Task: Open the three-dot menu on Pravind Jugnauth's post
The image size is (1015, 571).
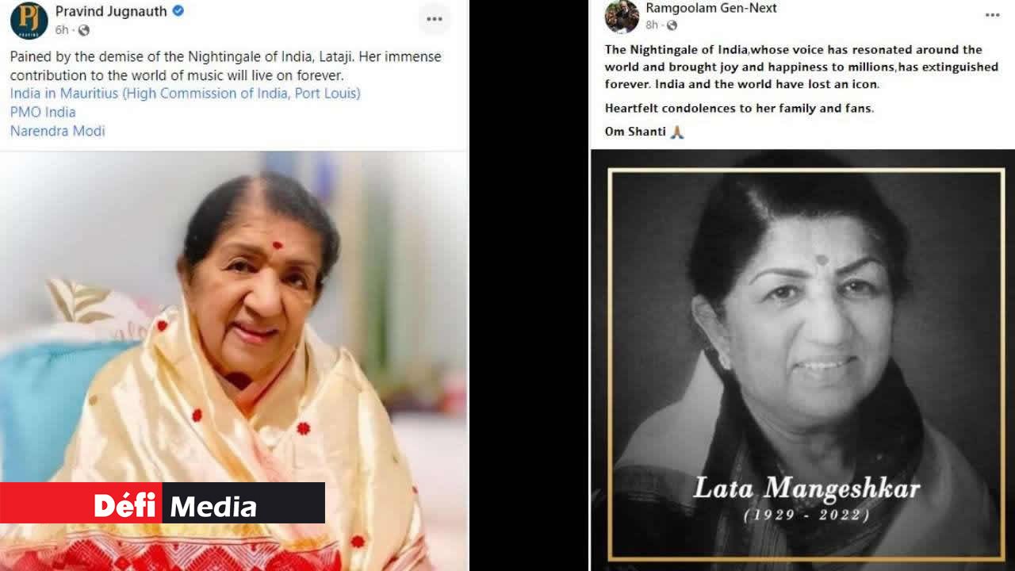Action: point(435,19)
